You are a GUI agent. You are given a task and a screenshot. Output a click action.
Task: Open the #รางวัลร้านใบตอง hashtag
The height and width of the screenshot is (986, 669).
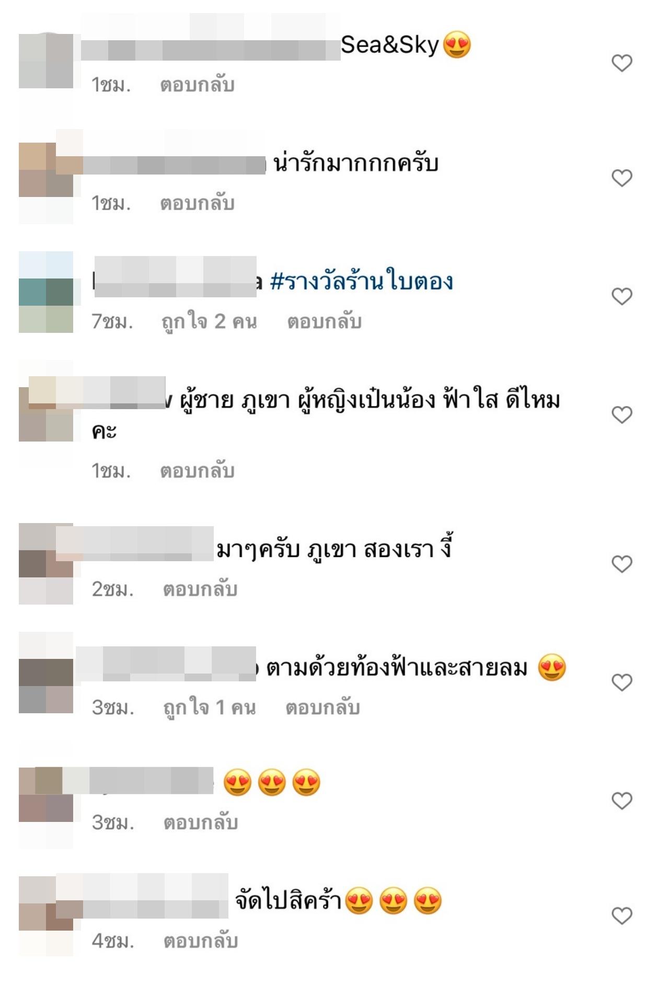tap(362, 281)
